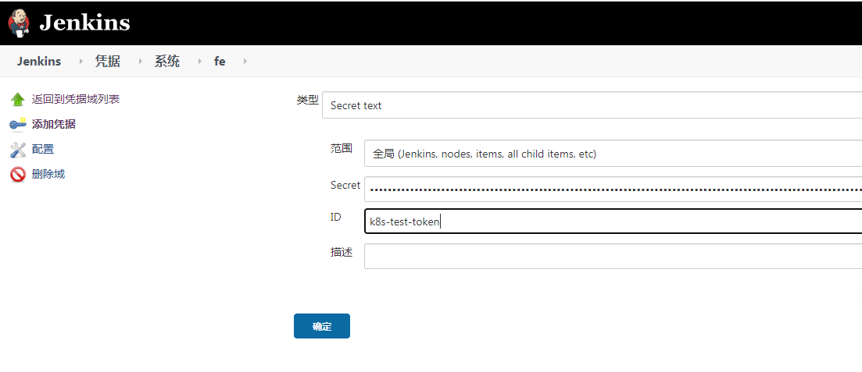Viewport: 862px width, 372px height.
Task: Click the Jenkins title in header
Action: click(84, 23)
